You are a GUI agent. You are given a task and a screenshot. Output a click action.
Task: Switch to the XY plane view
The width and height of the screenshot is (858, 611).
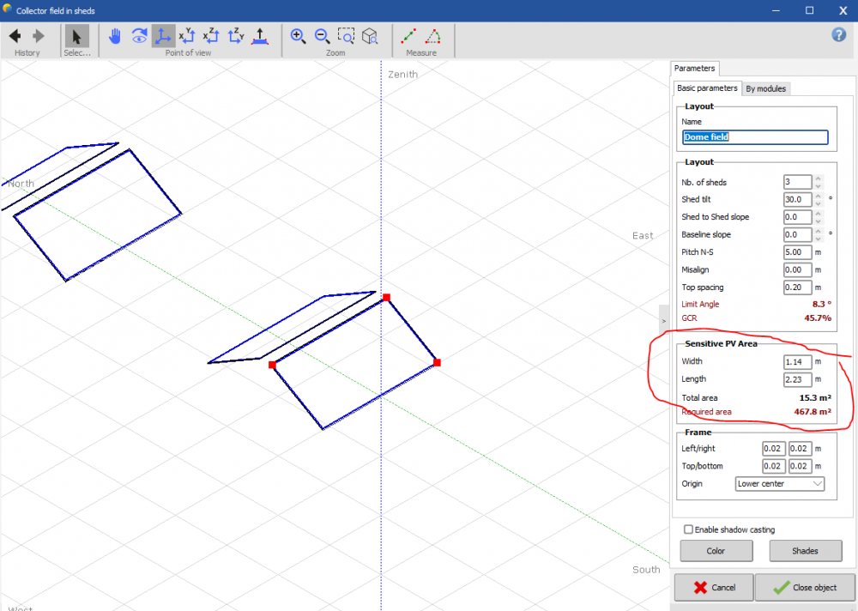tap(187, 36)
